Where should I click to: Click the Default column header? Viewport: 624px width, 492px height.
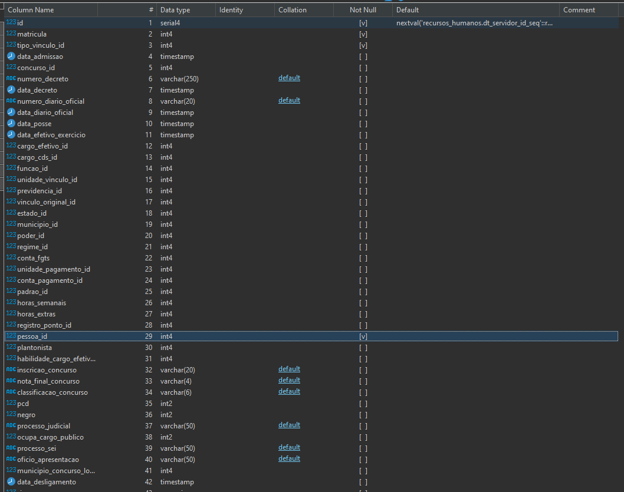click(x=475, y=10)
